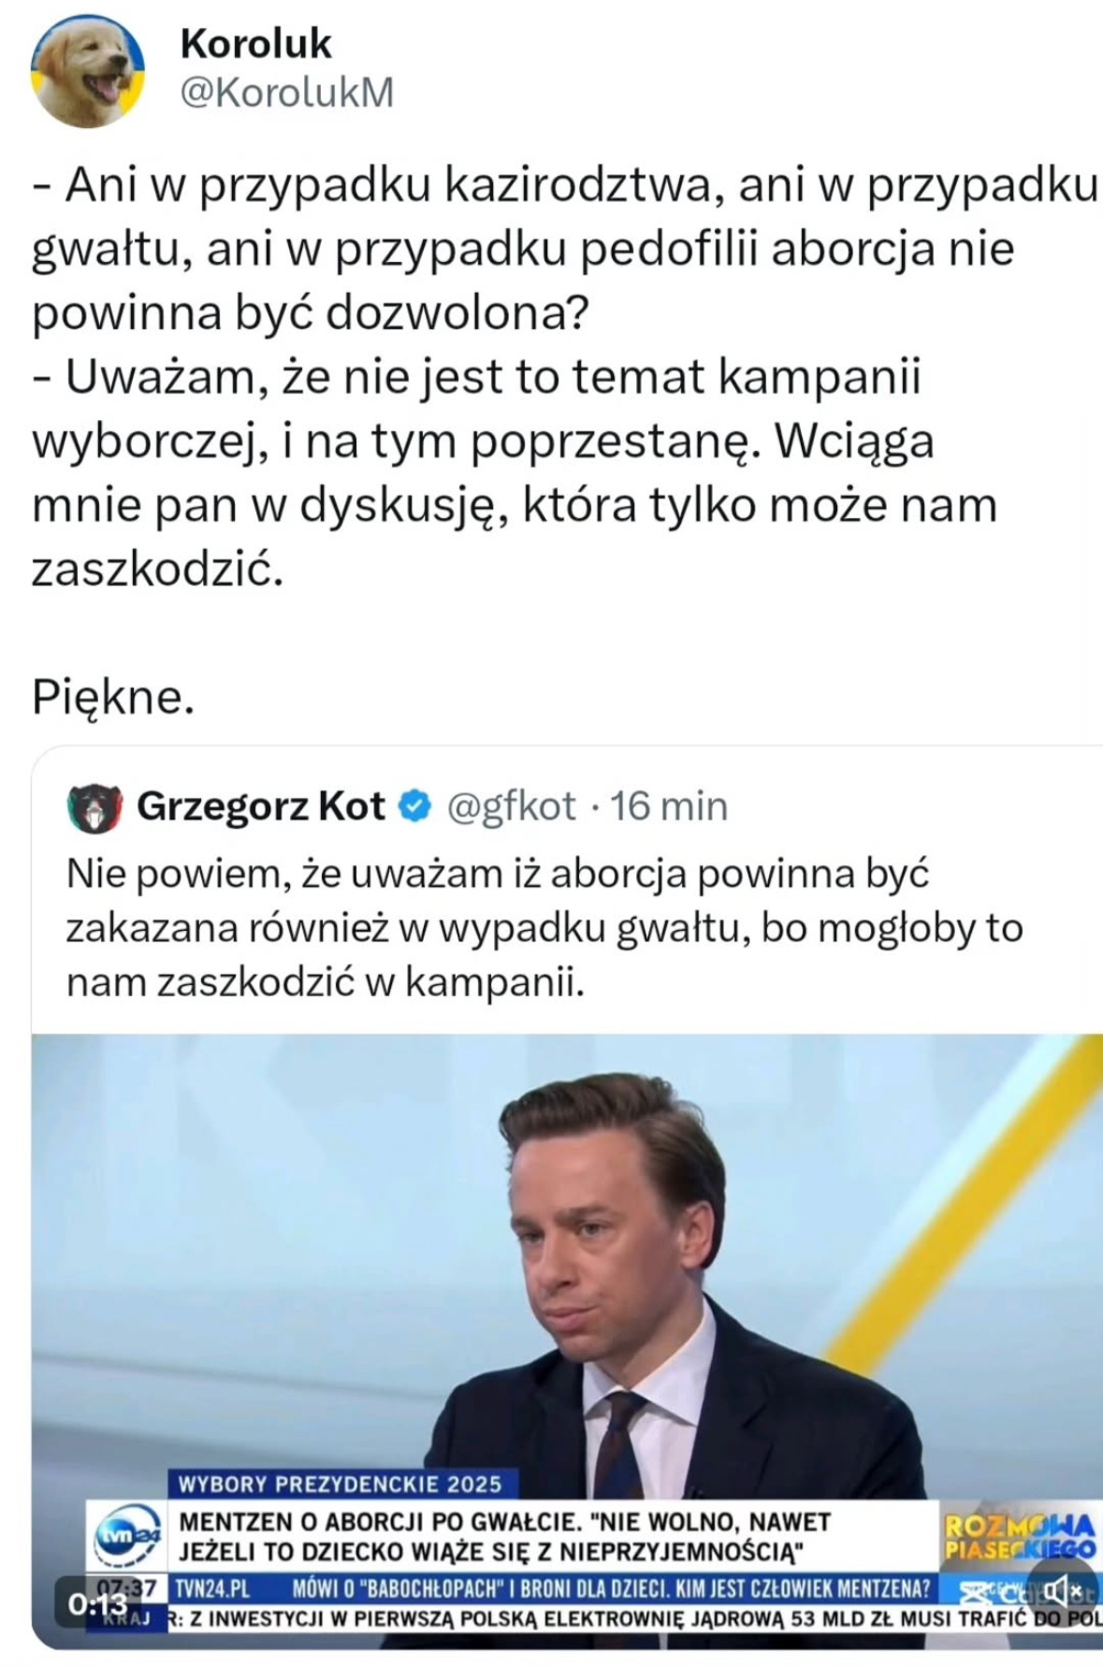Open the quoted tweet's 16 min timestamp
This screenshot has width=1103, height=1667.
tap(669, 806)
